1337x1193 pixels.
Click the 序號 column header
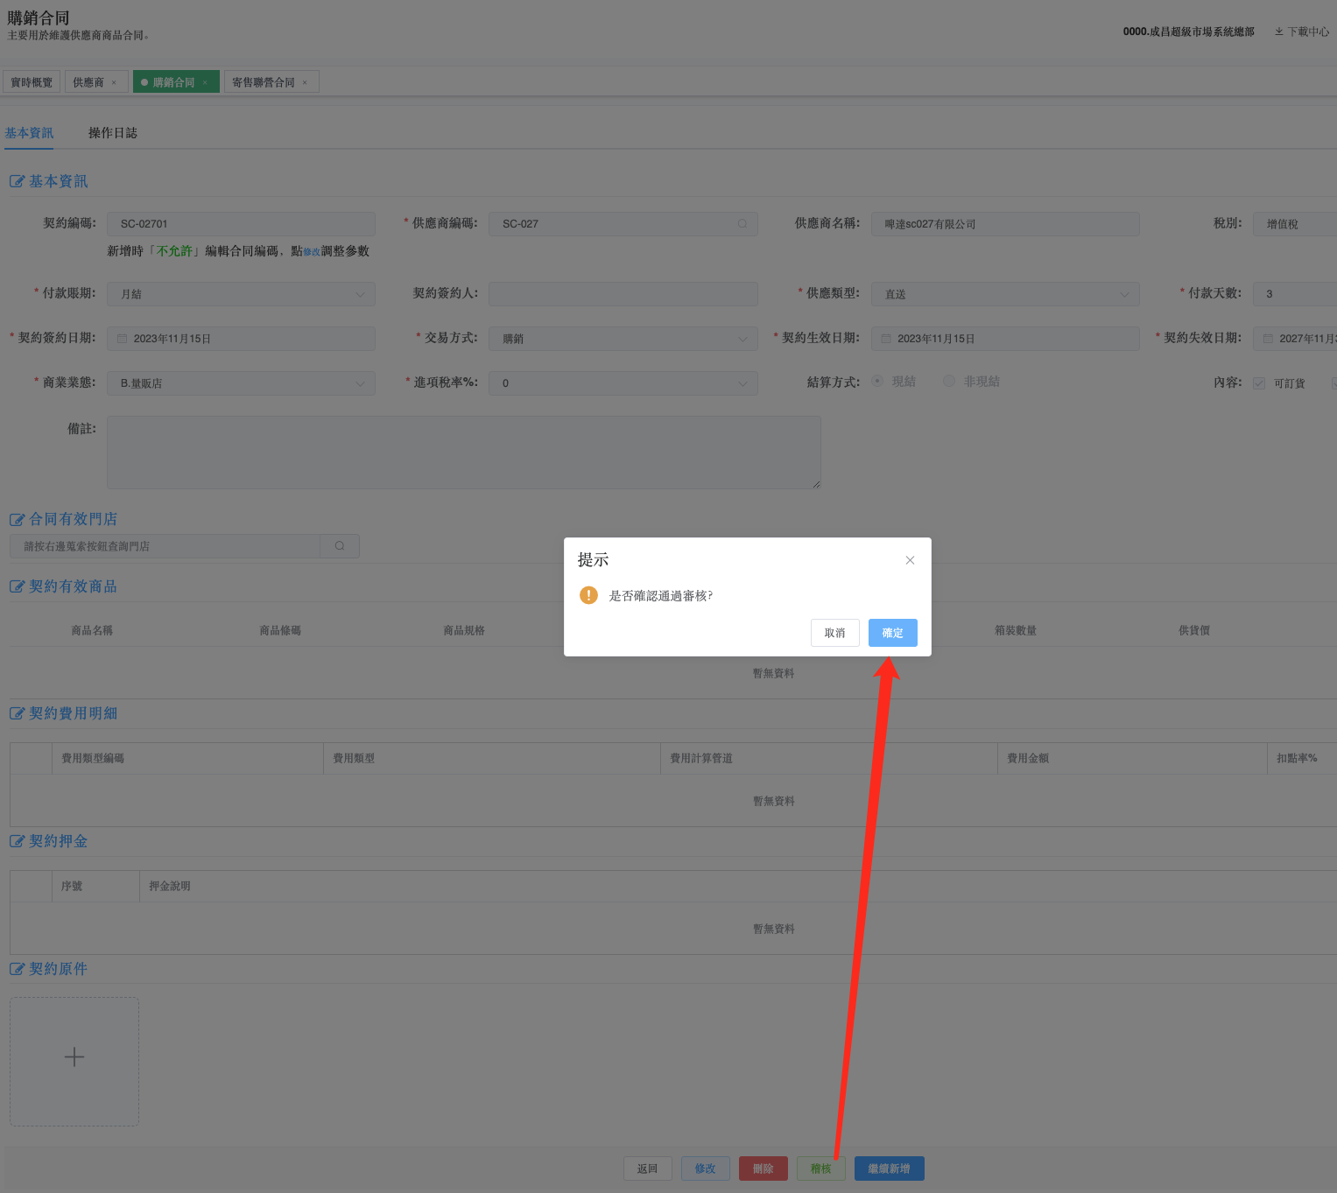coord(72,886)
